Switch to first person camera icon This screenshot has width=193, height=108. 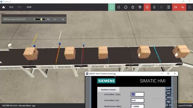point(154,7)
